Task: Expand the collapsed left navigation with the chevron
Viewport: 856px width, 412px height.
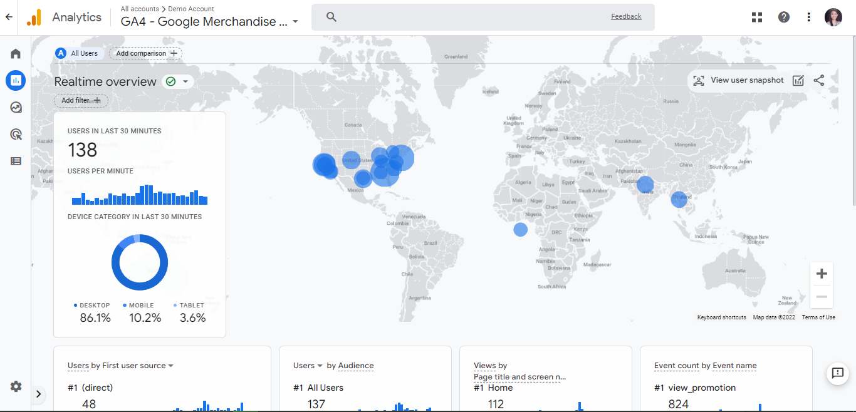Action: pos(39,394)
